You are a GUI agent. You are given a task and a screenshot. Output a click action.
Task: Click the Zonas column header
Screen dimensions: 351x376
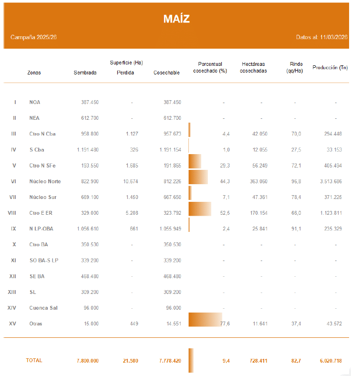34,73
